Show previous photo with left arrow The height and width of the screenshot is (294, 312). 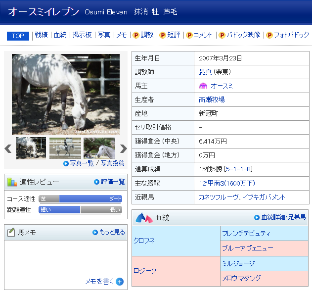click(8, 148)
